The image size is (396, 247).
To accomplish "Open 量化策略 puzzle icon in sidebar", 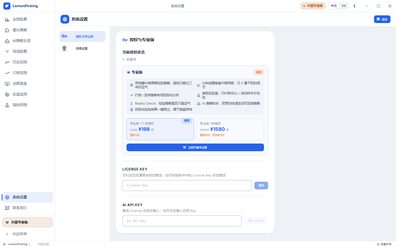I will tap(7, 30).
